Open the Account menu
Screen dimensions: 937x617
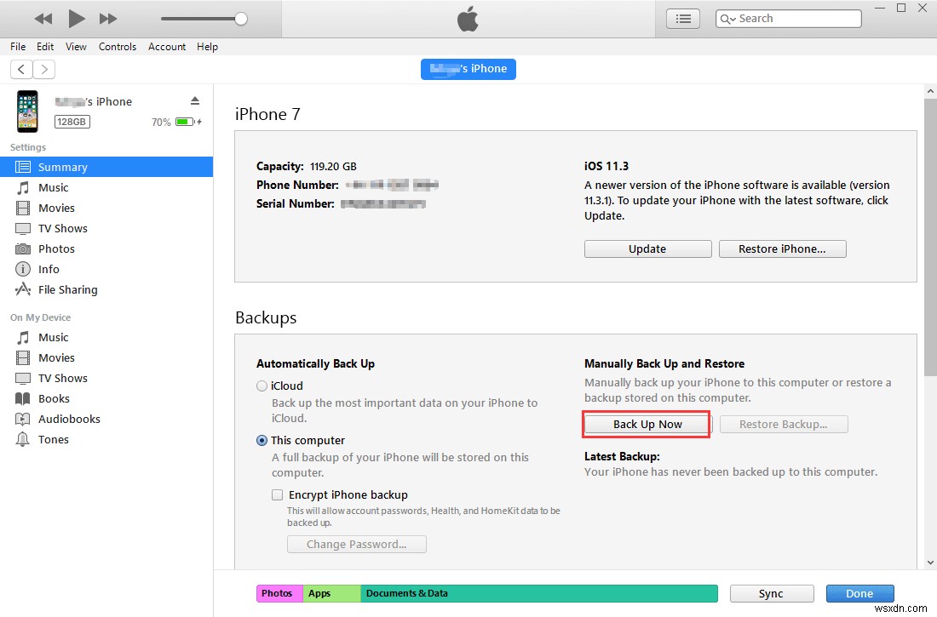(x=166, y=47)
